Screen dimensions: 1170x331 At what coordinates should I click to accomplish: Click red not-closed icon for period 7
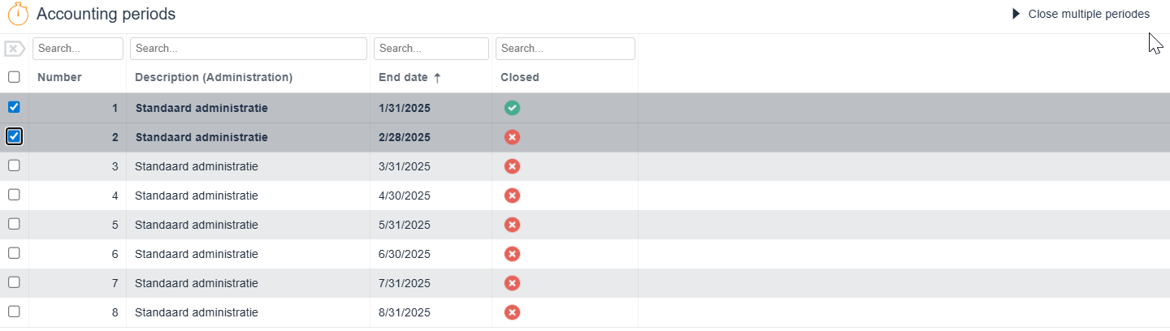tap(512, 283)
